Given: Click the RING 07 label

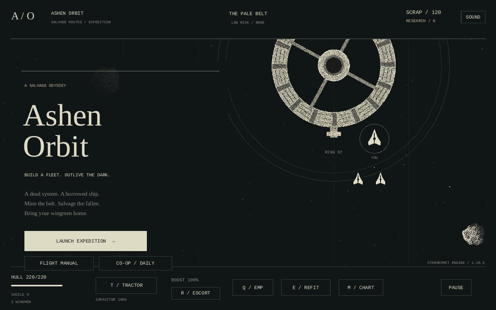Looking at the screenshot, I should click(x=334, y=152).
